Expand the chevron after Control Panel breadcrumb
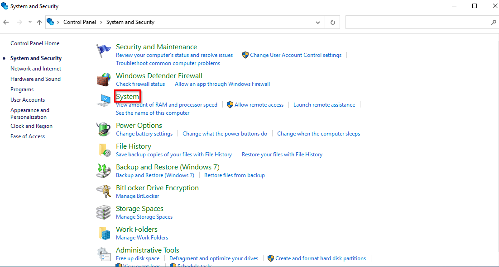The image size is (499, 267). pyautogui.click(x=101, y=22)
